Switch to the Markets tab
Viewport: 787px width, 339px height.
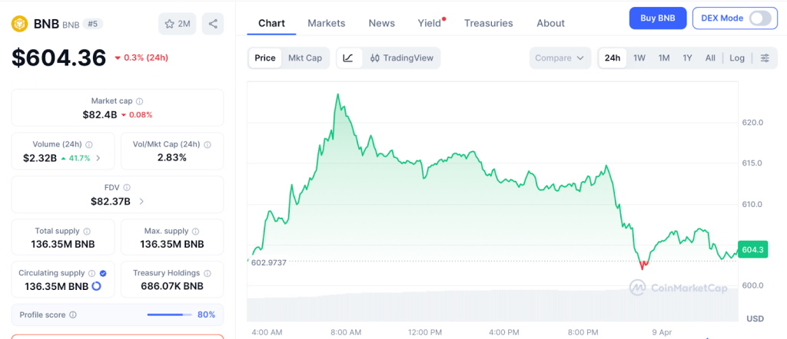coord(326,23)
